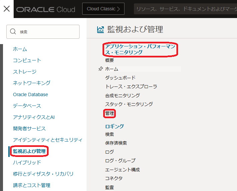Click the chart icon beside 監視および管理 heading

pyautogui.click(x=101, y=30)
